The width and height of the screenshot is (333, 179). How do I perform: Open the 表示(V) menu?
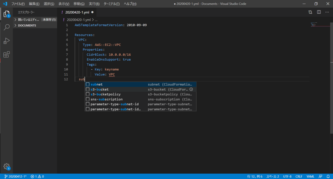64,4
